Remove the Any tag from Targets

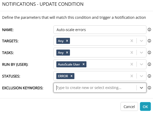(67, 41)
